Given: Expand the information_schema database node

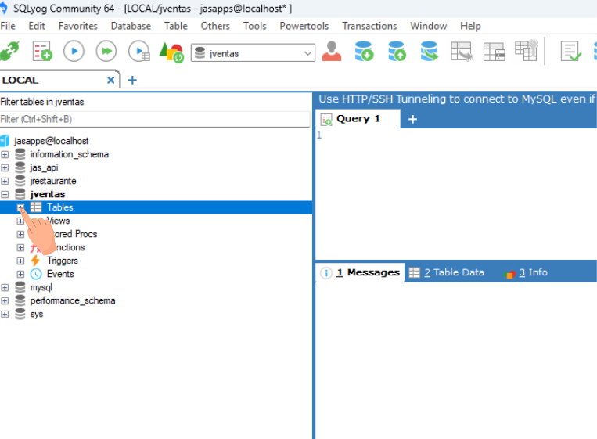Looking at the screenshot, I should click(x=5, y=155).
